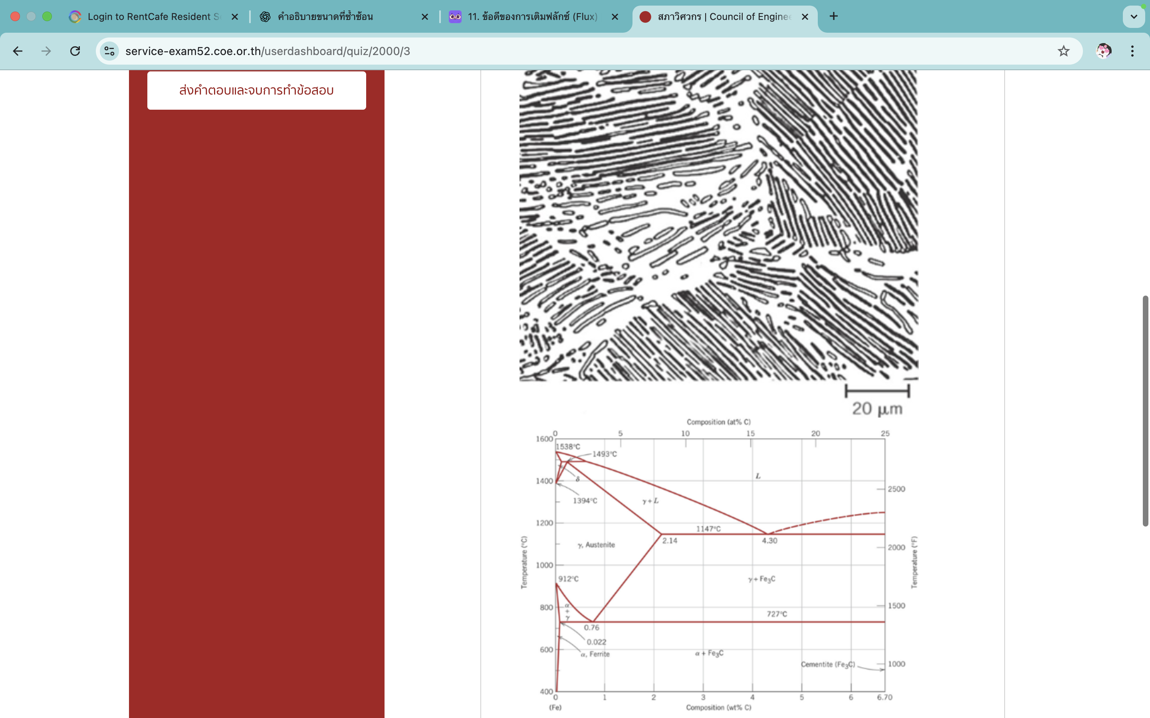This screenshot has height=718, width=1150.
Task: Open site permission settings in address bar
Action: click(109, 51)
